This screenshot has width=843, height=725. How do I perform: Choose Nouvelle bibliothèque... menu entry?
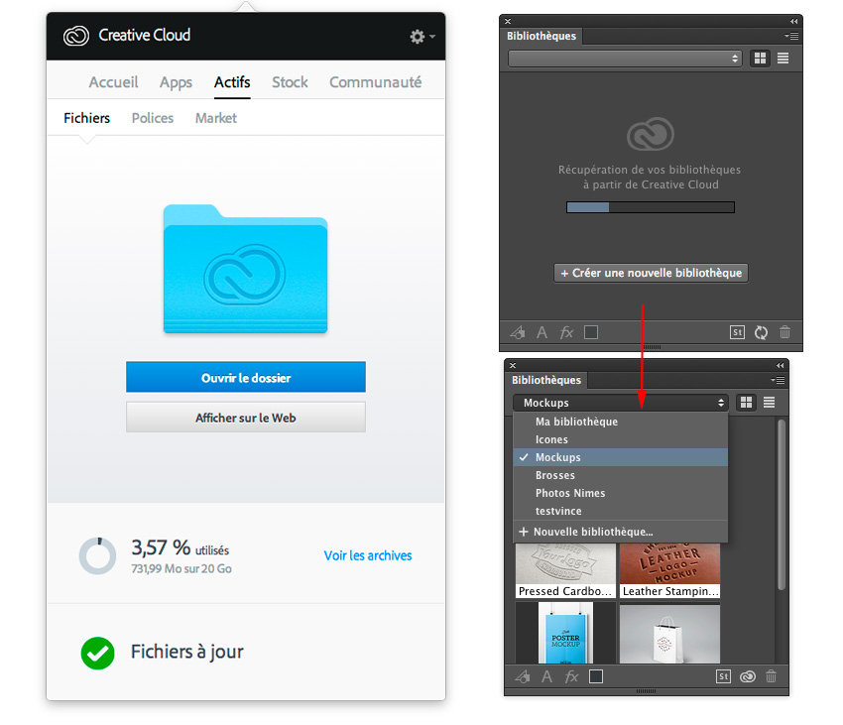coord(621,532)
